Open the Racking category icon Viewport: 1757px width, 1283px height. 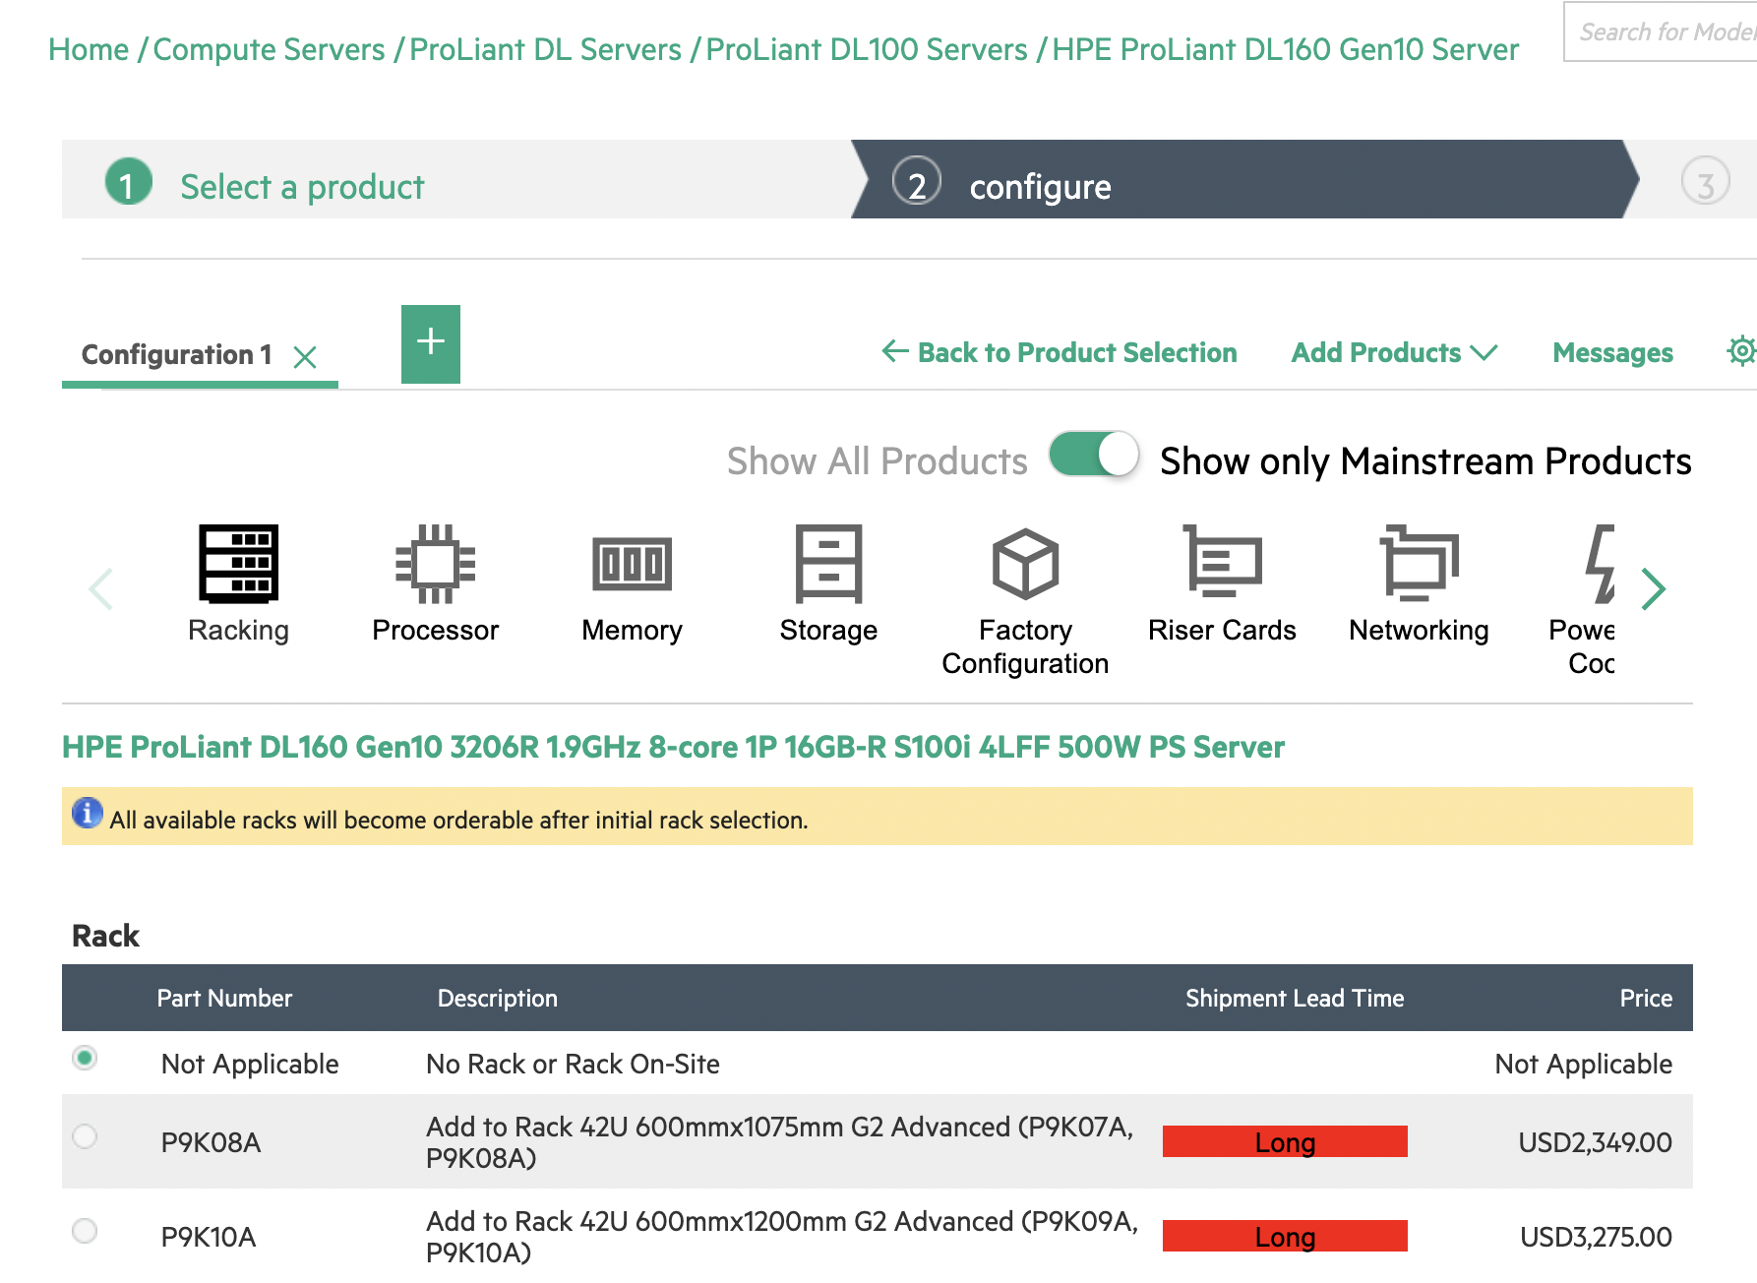[x=239, y=564]
